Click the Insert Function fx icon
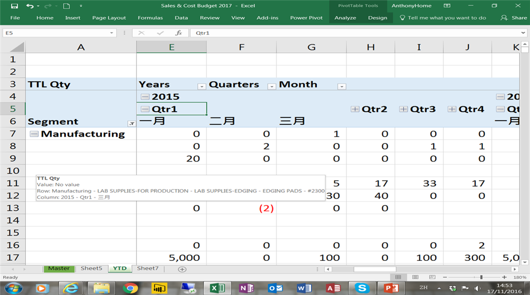 coord(179,33)
